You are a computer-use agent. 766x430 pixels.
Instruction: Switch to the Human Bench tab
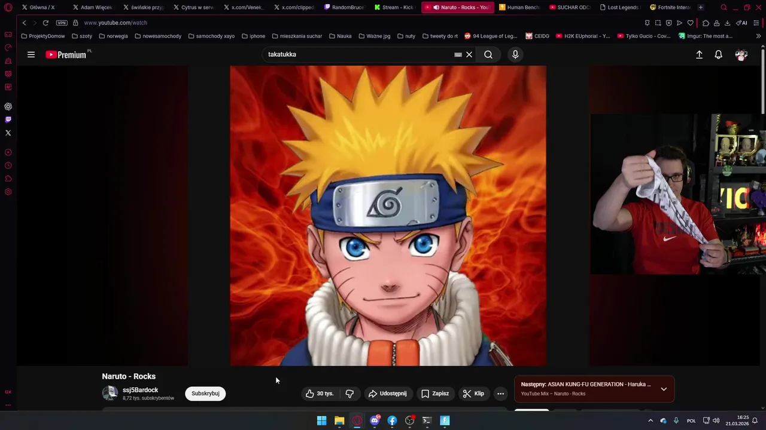pyautogui.click(x=519, y=7)
